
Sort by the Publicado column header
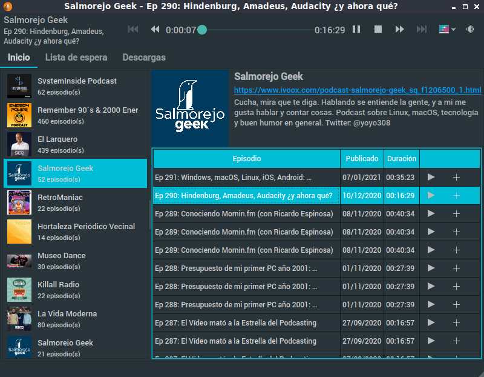[x=362, y=159]
